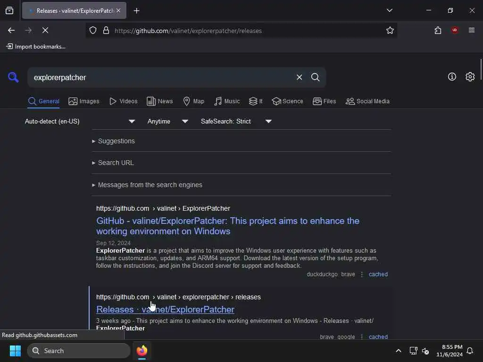
Task: Click Import bookmarks in bookmarks bar
Action: coord(36,47)
